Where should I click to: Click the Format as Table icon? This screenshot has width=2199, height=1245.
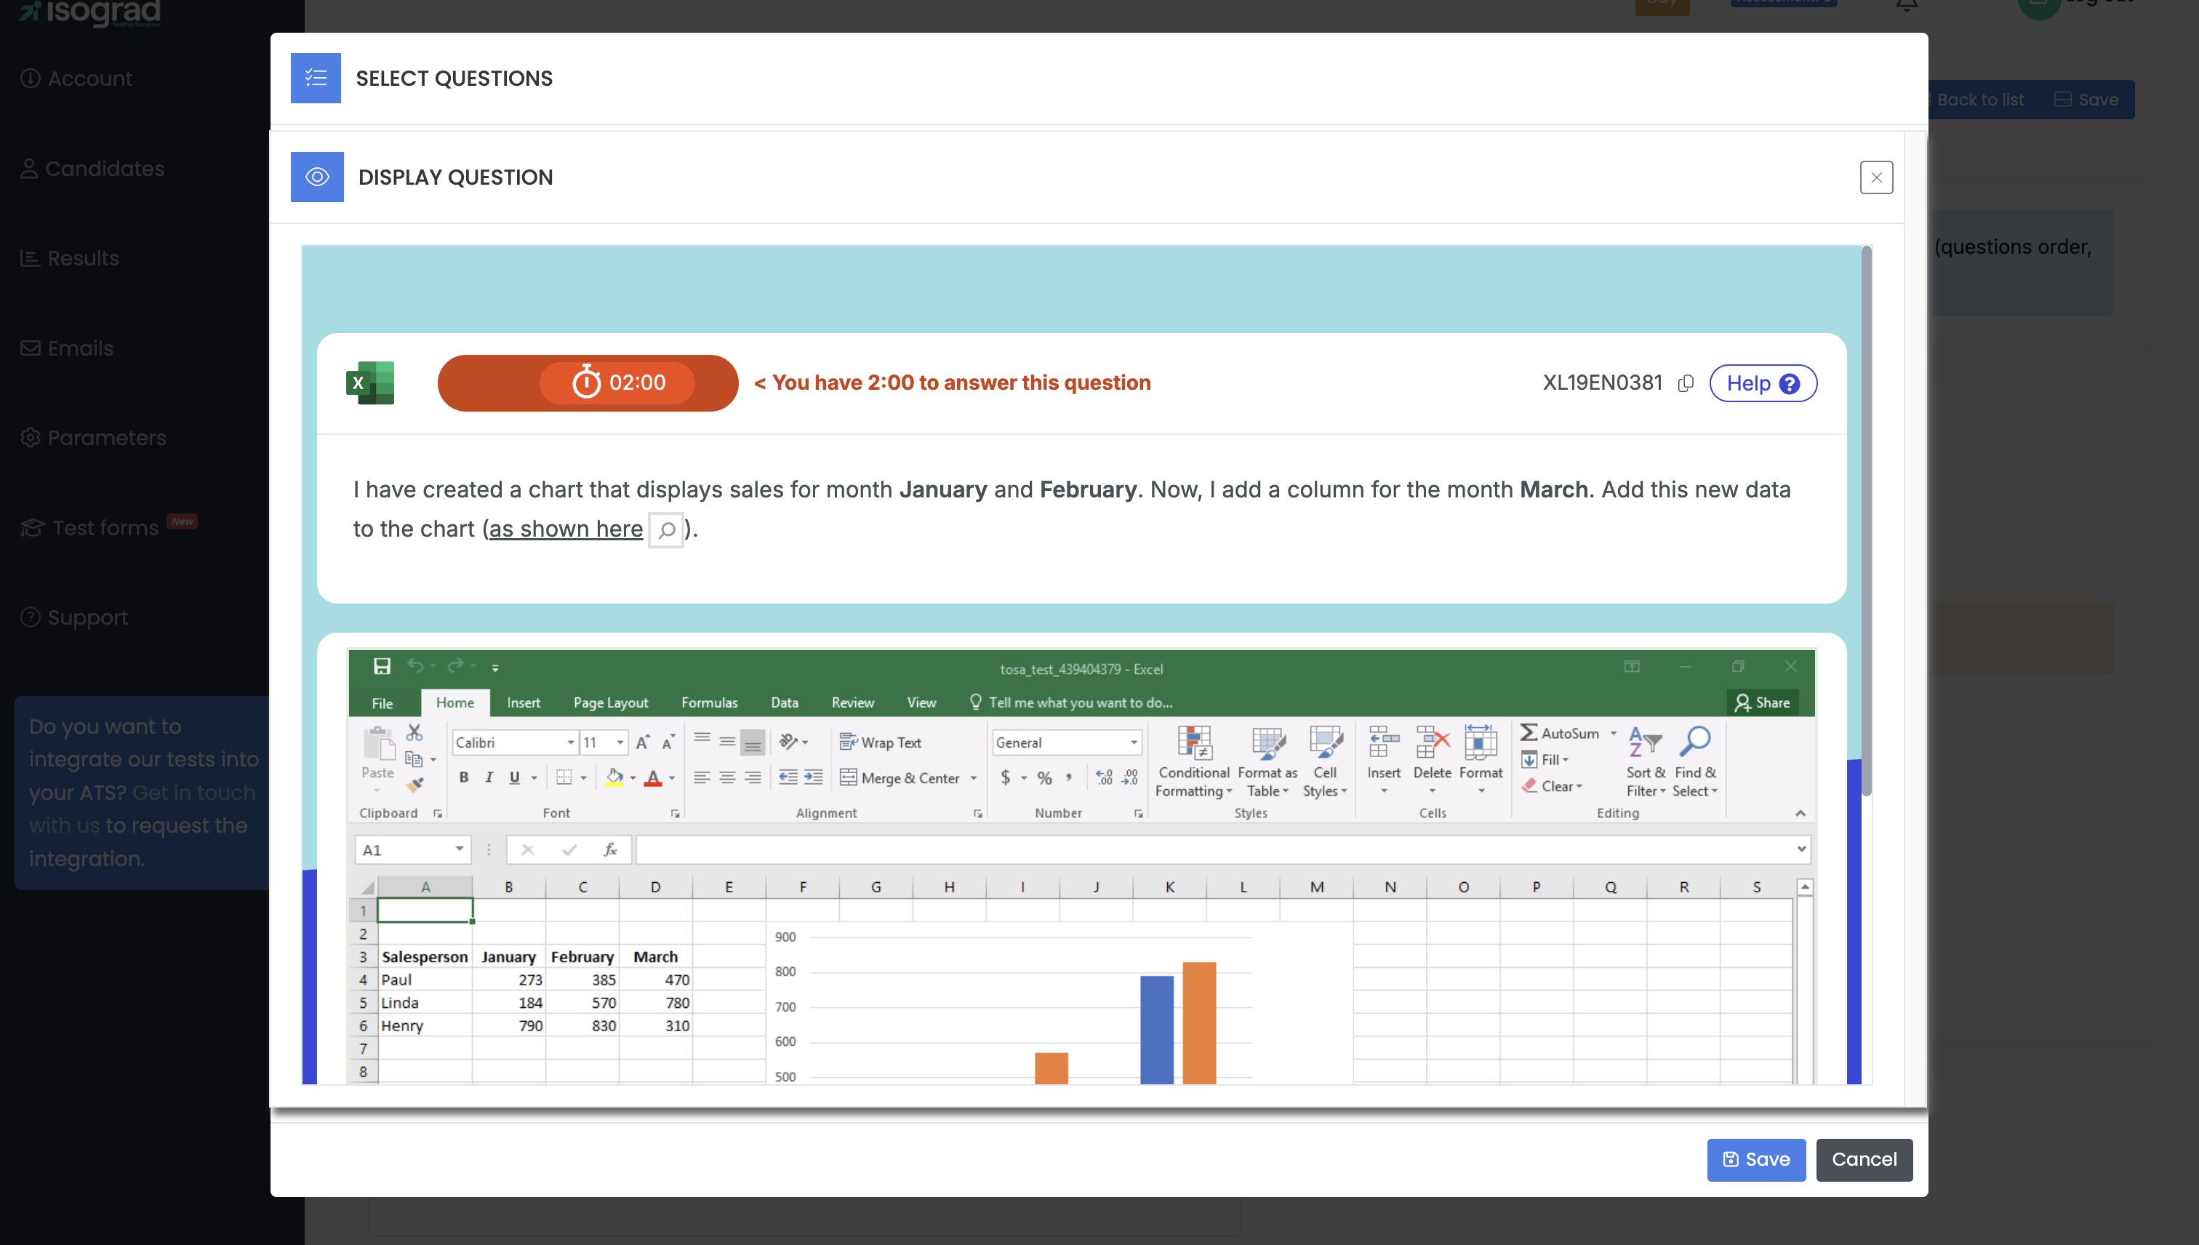coord(1268,742)
